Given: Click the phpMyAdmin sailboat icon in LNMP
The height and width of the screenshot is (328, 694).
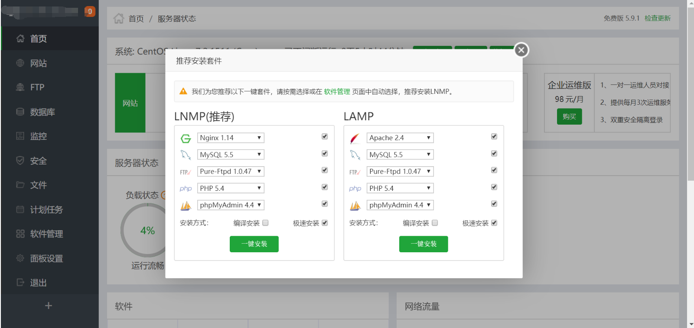Looking at the screenshot, I should click(186, 206).
